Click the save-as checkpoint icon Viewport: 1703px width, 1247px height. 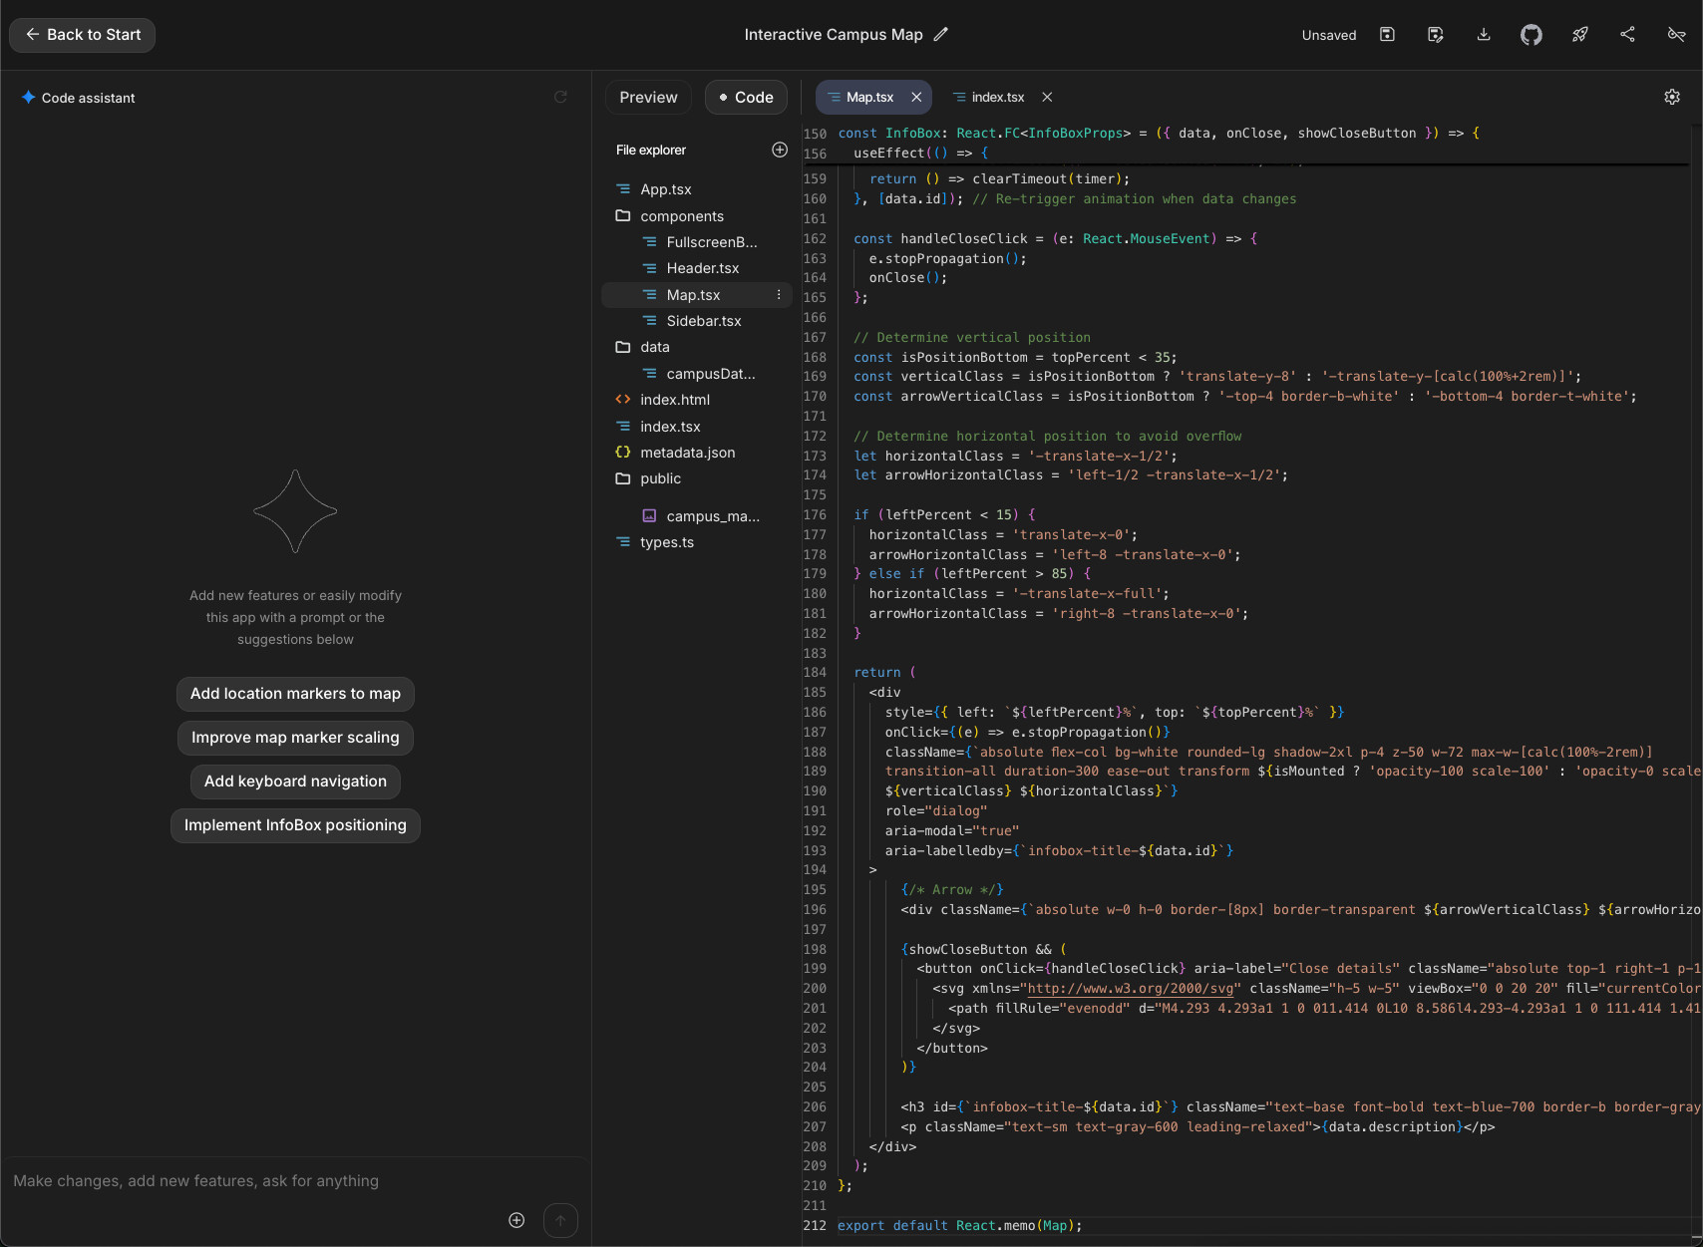pyautogui.click(x=1436, y=35)
